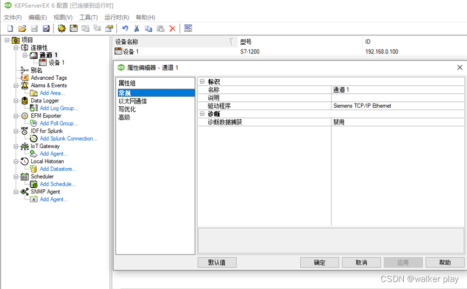
Task: Select 设备 1 in the project tree
Action: [x=57, y=63]
